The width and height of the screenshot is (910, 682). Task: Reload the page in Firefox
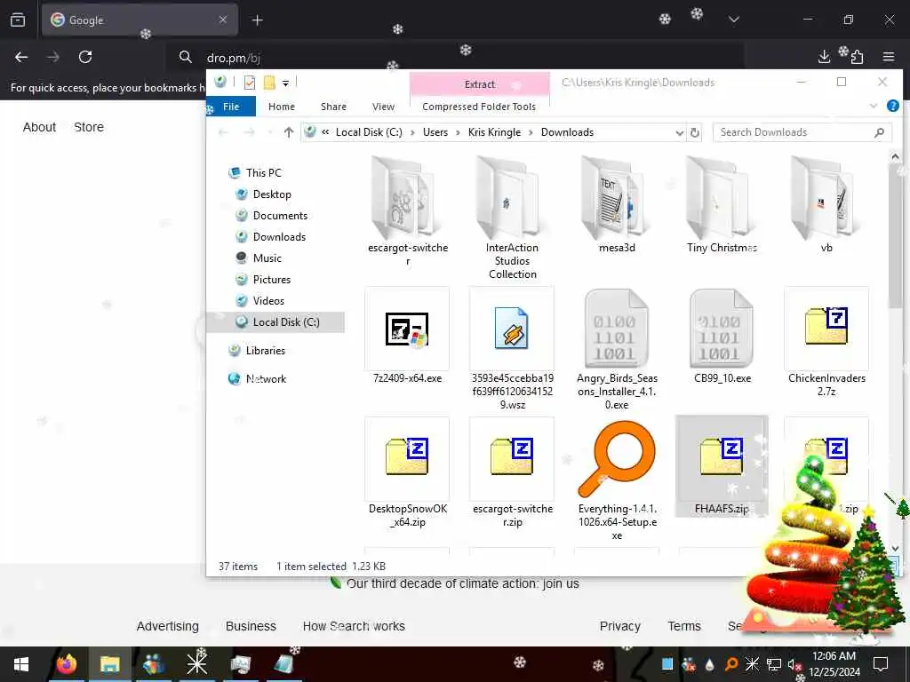pos(85,57)
